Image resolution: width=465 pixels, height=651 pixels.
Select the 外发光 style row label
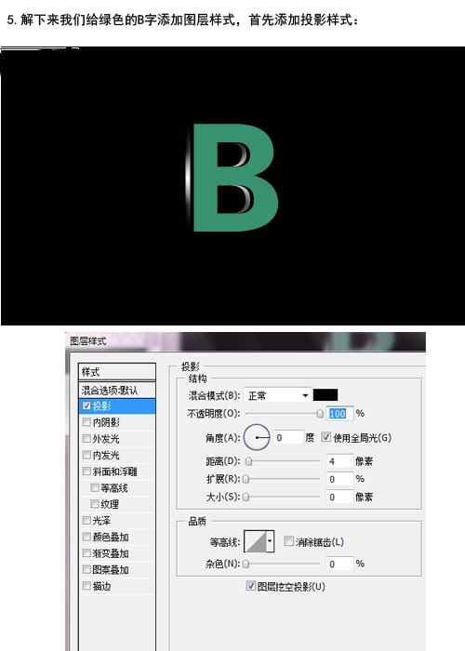(x=106, y=439)
